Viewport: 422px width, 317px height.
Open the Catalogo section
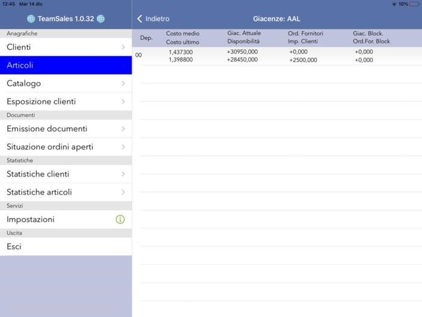[x=66, y=83]
